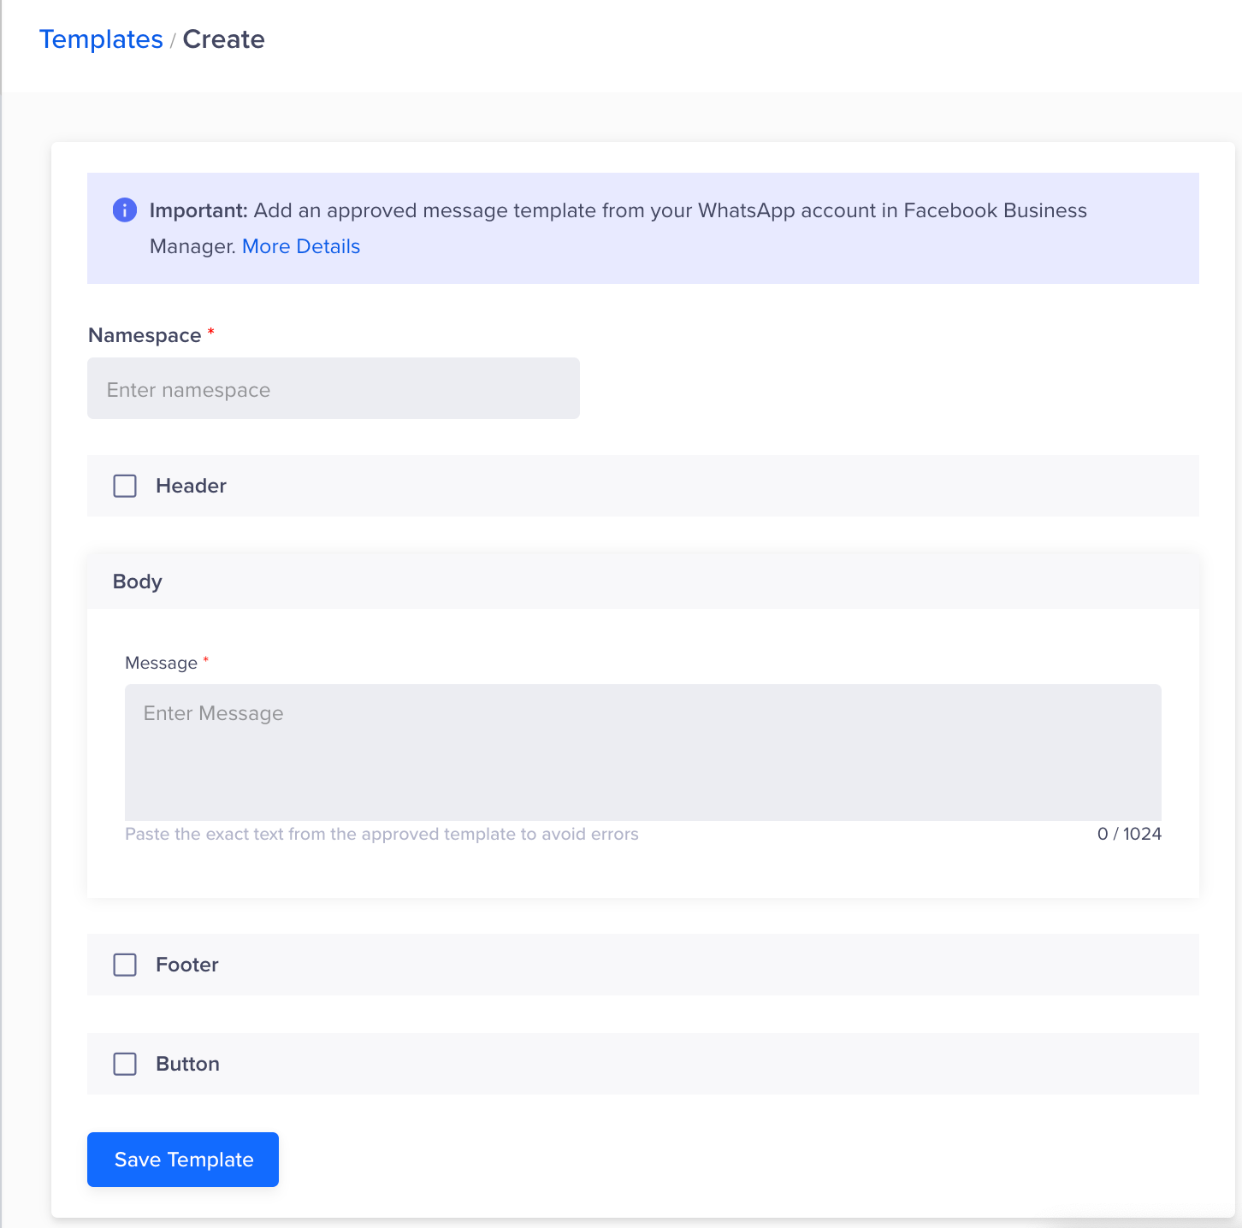Click the 0 / 1024 character counter
1242x1228 pixels.
(x=1129, y=834)
